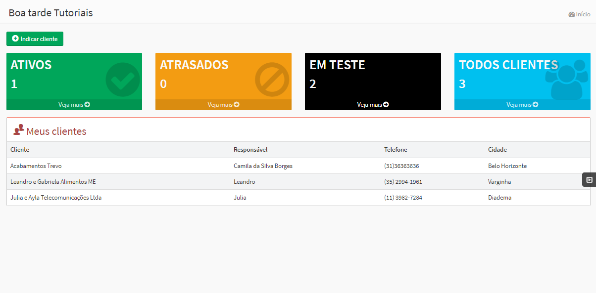596x293 pixels.
Task: Click the arrow icon after Veja mais on EM TESTE
Action: tap(386, 104)
